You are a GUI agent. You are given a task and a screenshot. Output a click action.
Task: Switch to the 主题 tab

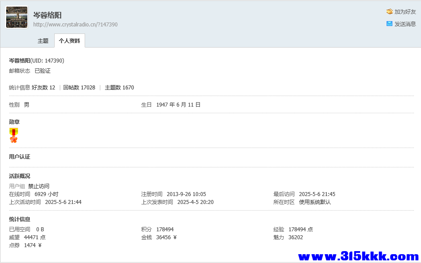(43, 41)
